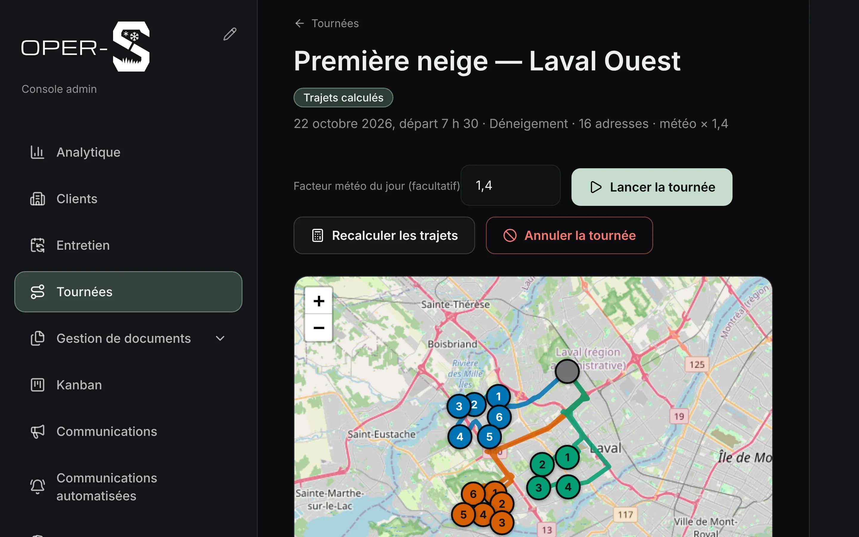Select blue route stop 4 marker
The width and height of the screenshot is (859, 537).
pos(460,437)
